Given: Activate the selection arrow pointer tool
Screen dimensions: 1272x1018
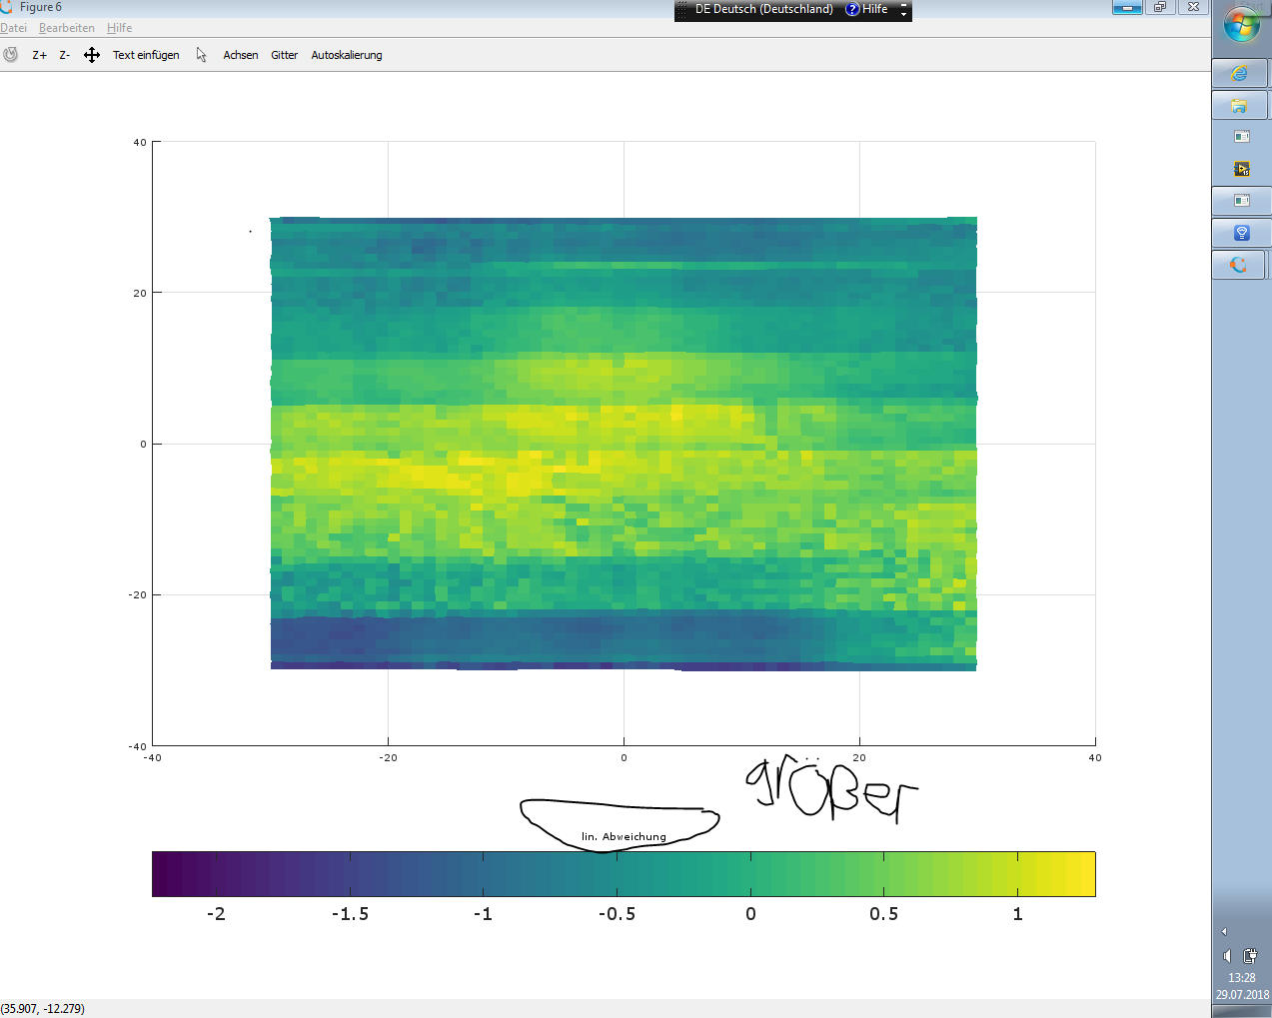Looking at the screenshot, I should point(201,55).
